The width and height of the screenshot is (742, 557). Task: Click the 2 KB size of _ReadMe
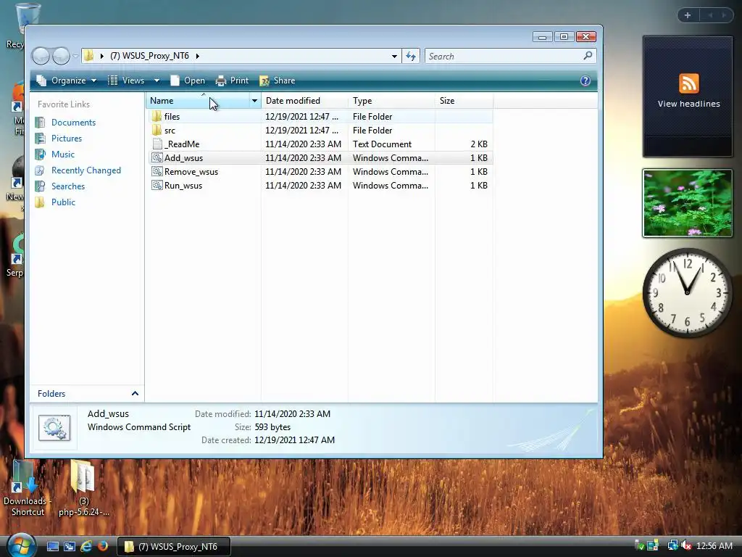point(479,144)
